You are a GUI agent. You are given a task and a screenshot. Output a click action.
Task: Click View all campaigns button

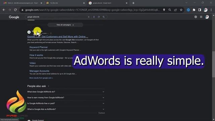[x=65, y=25]
